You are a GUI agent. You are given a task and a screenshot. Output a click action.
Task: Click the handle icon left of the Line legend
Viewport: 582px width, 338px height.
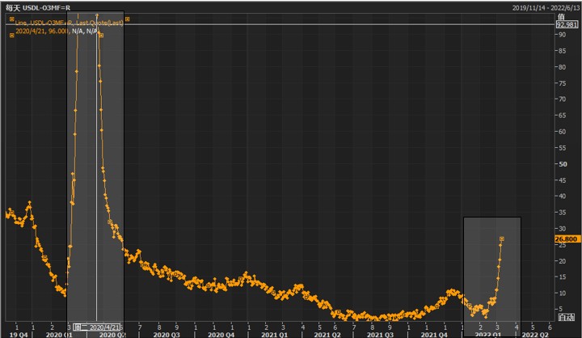tap(11, 19)
